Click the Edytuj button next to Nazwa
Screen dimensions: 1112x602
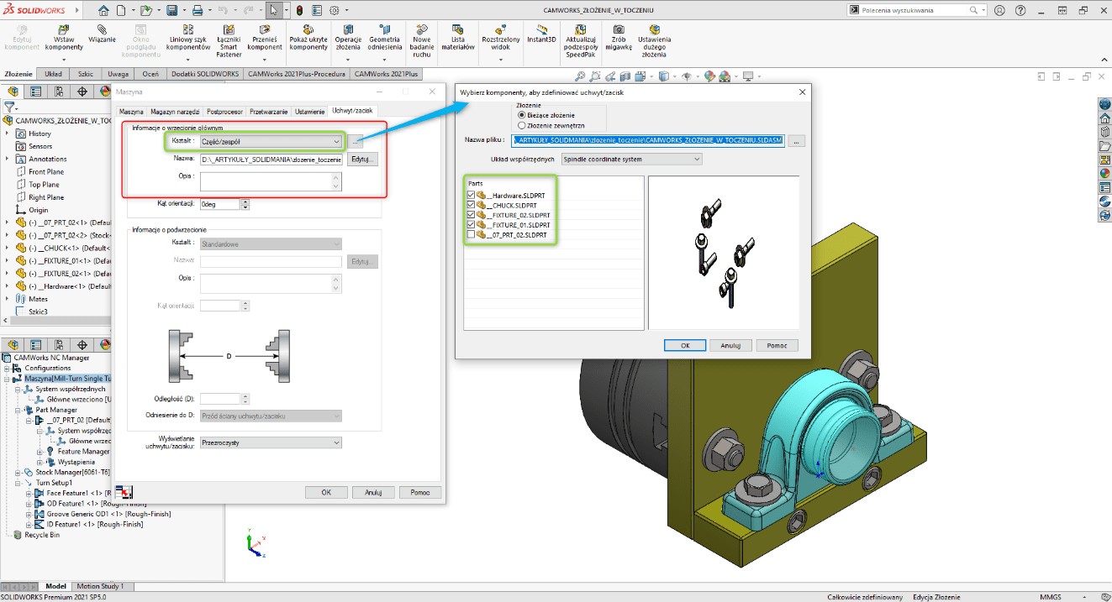coord(362,159)
